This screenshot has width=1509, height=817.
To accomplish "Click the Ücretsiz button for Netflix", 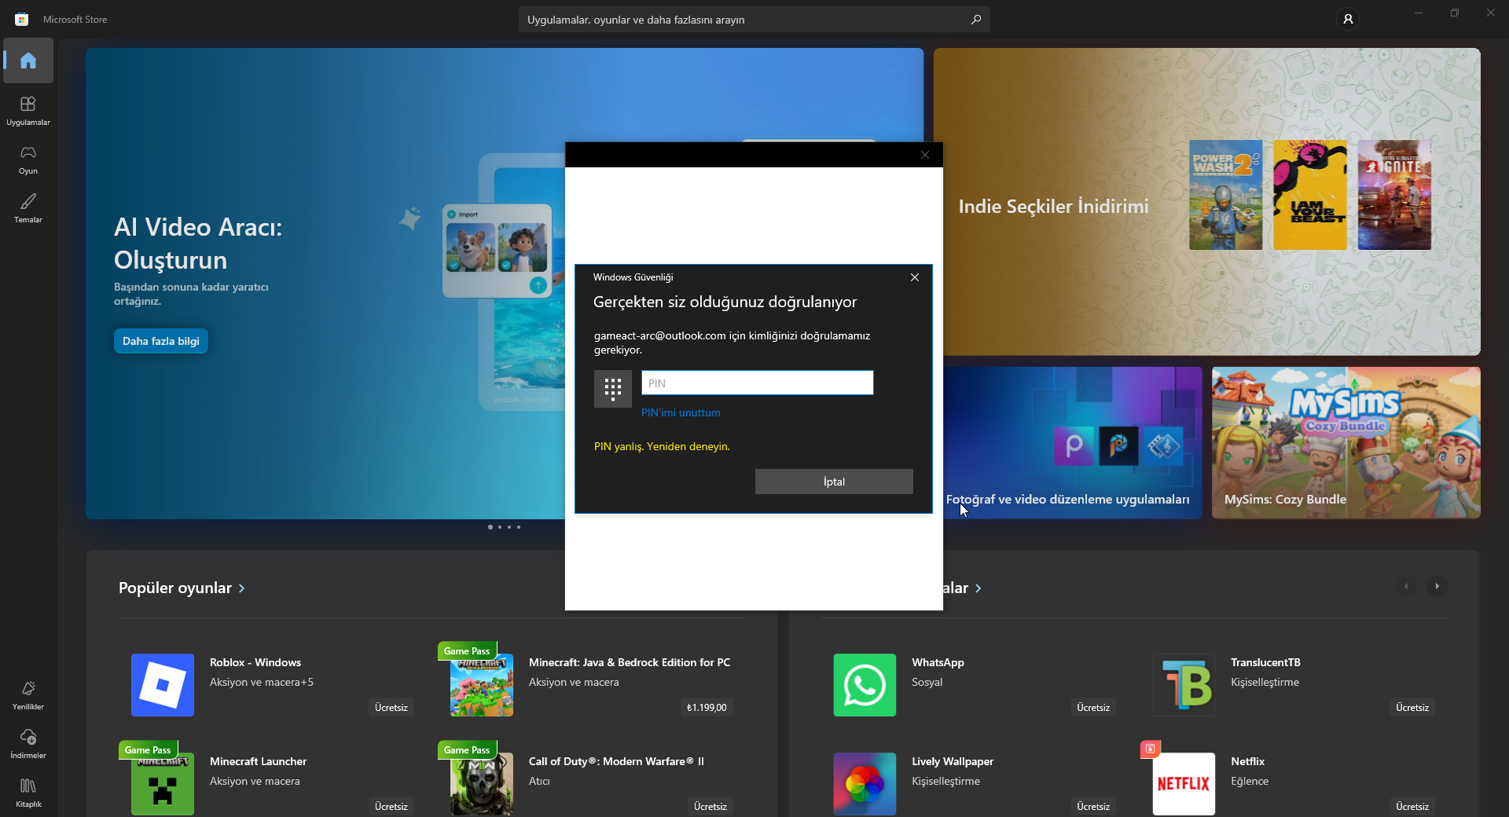I will tap(1412, 807).
